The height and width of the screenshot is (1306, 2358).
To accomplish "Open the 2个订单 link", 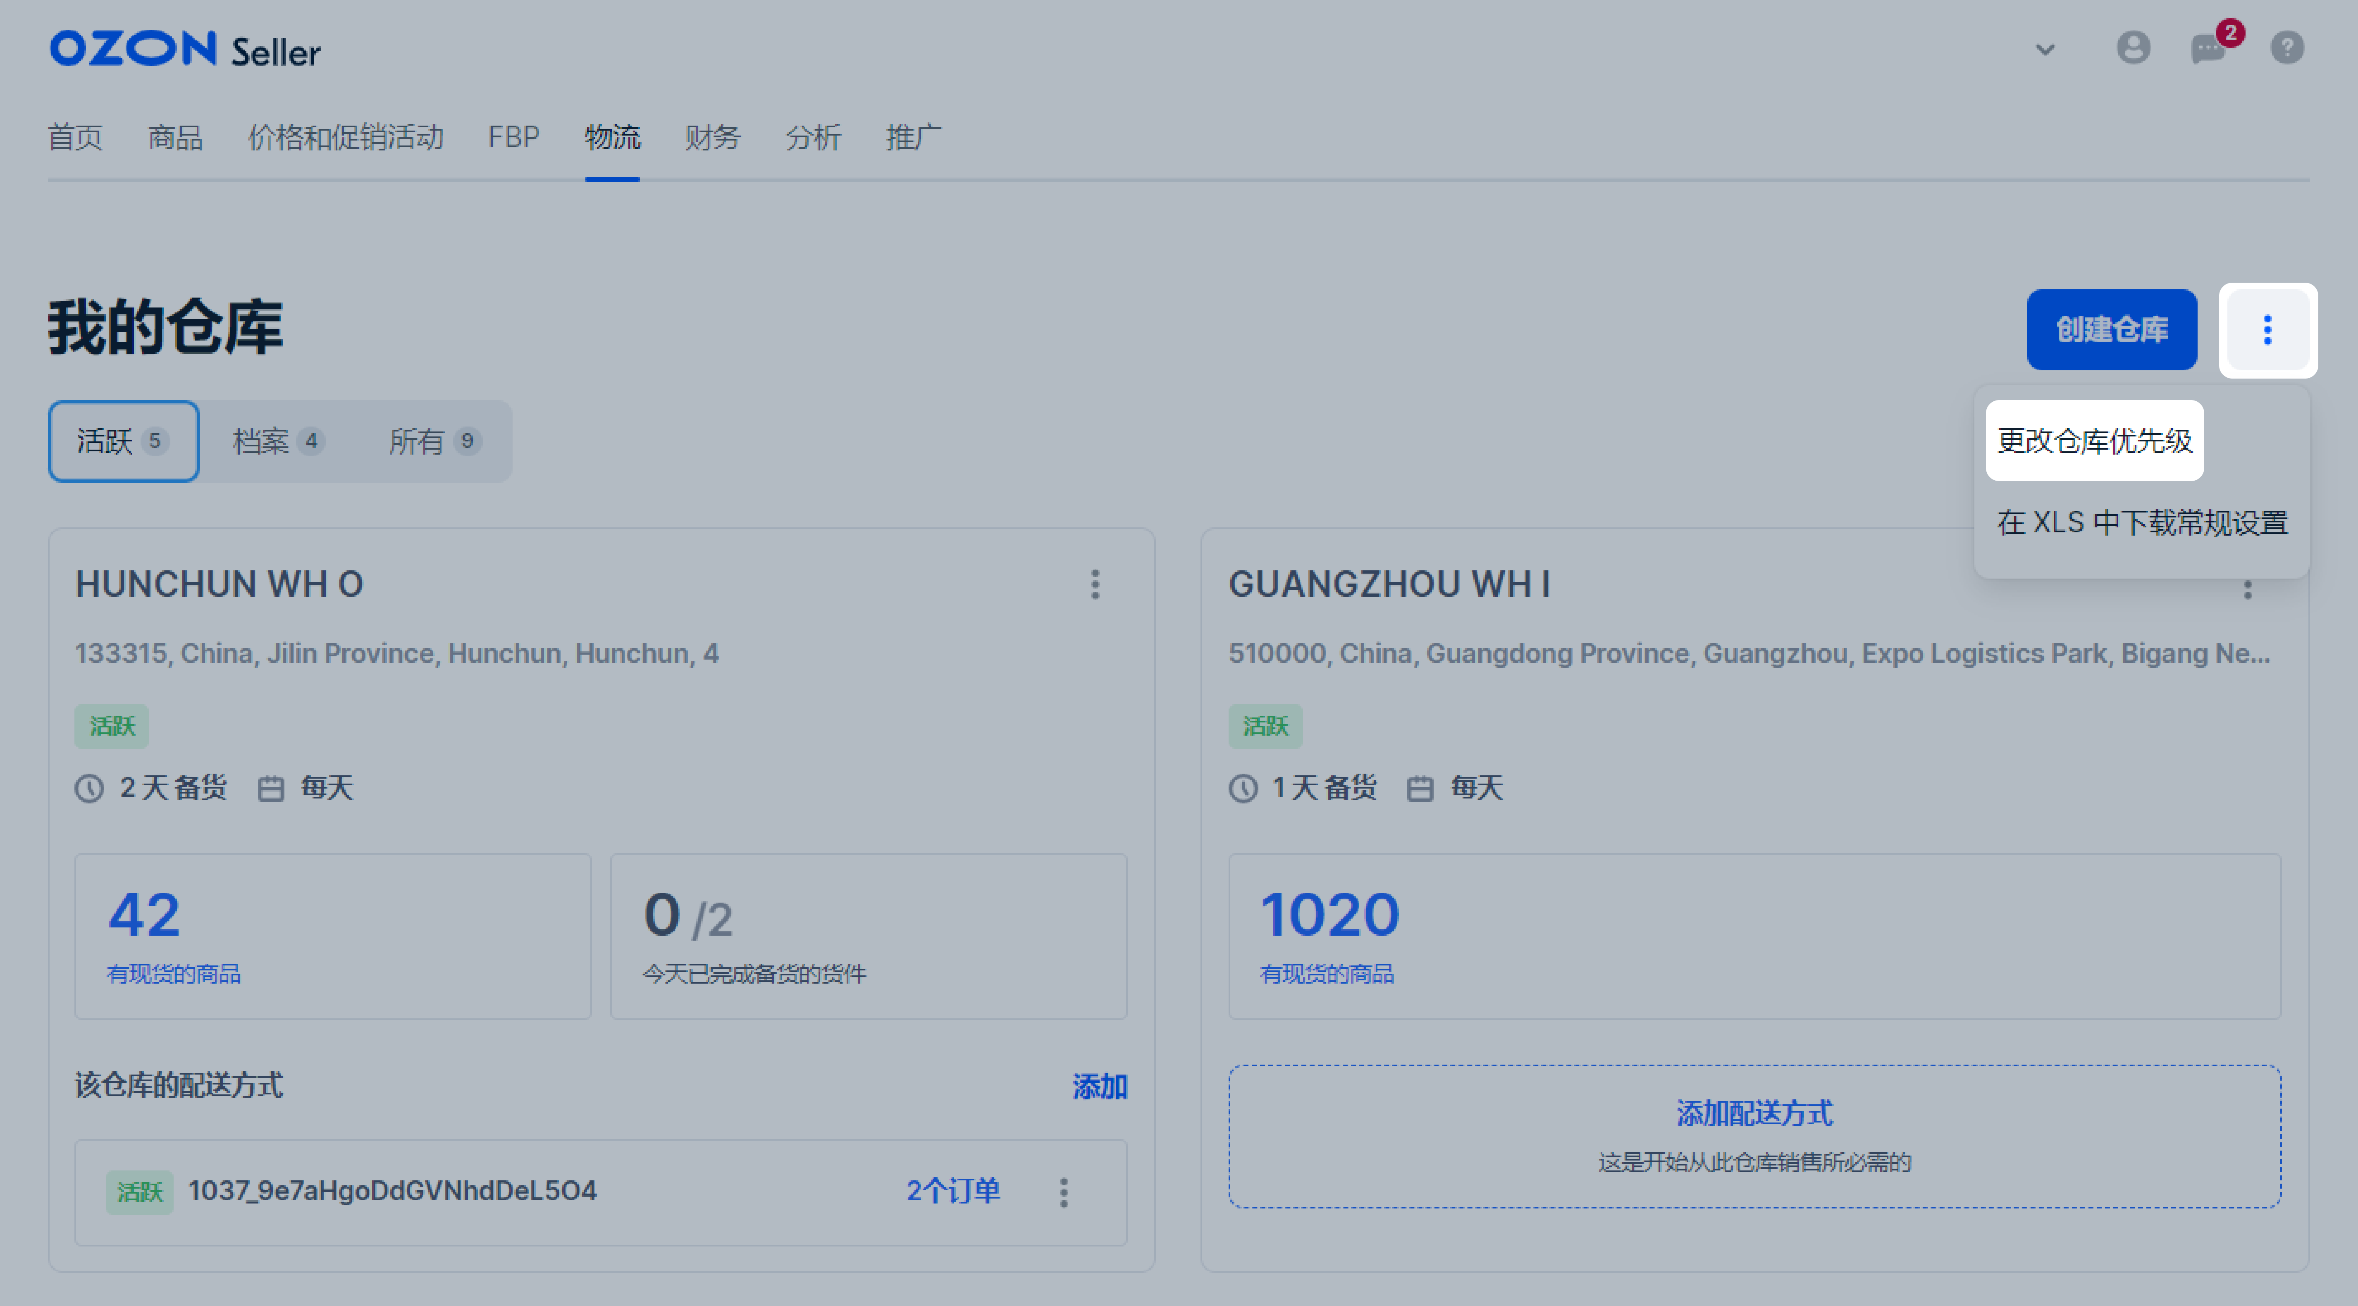I will point(953,1191).
